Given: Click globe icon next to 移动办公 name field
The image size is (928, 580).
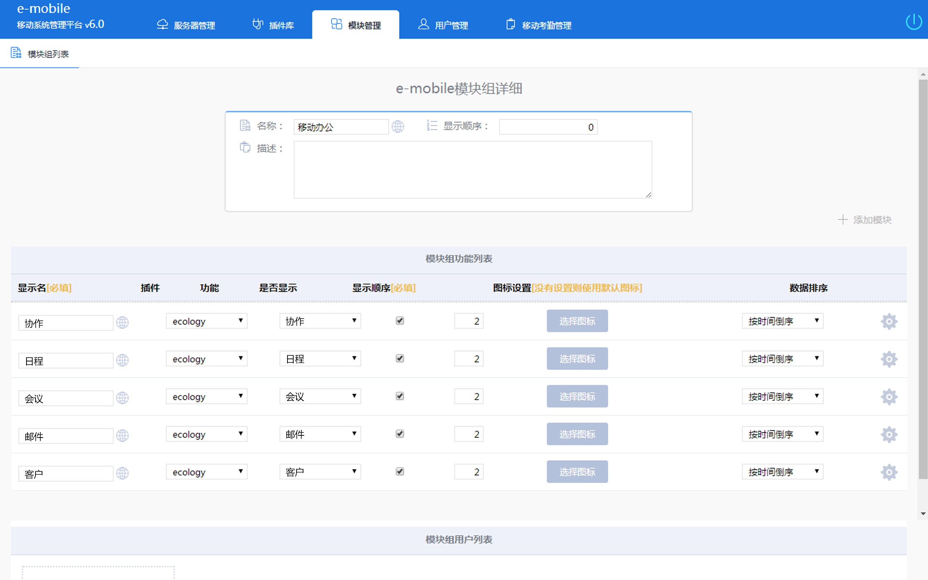Looking at the screenshot, I should pyautogui.click(x=398, y=127).
